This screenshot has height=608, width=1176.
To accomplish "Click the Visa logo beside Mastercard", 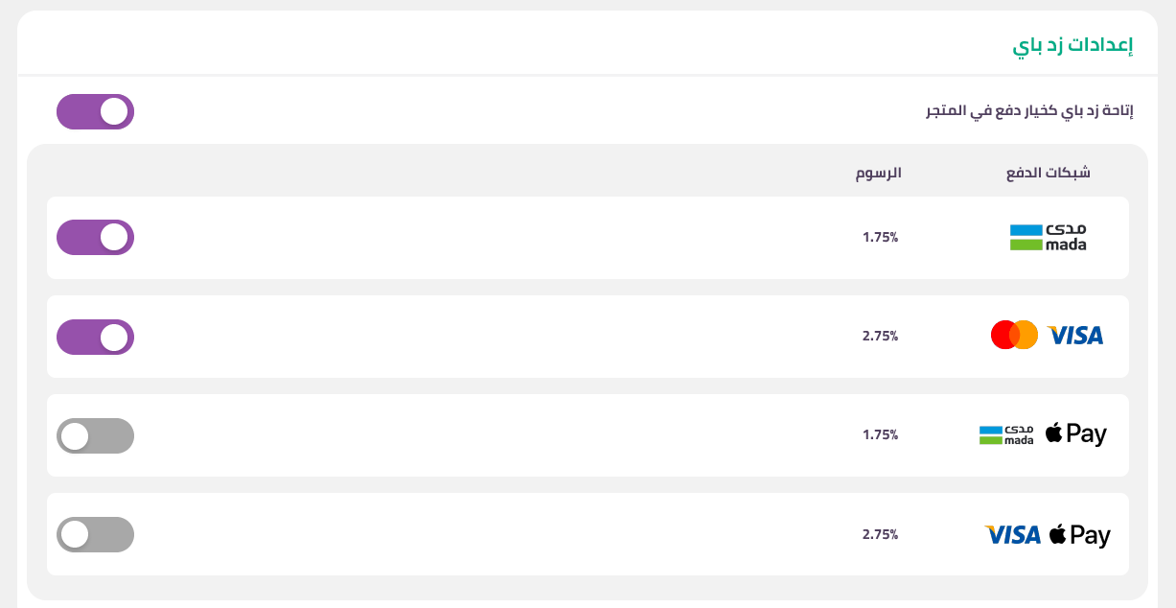I will (x=1075, y=335).
